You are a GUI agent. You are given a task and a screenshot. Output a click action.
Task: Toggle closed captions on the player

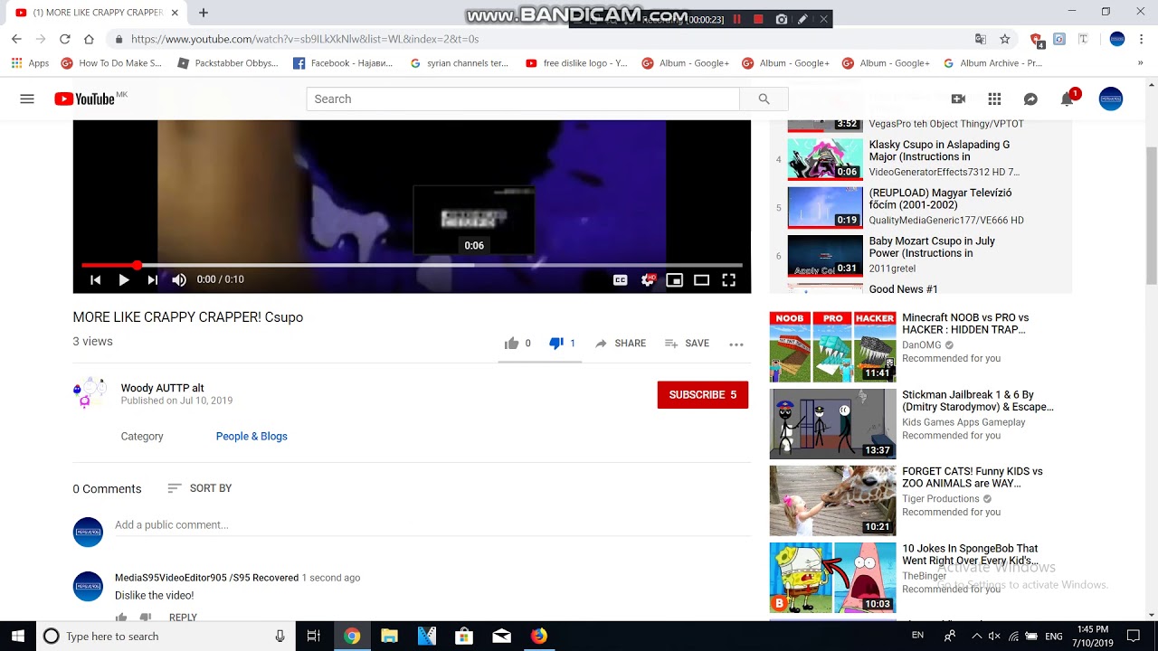(620, 280)
